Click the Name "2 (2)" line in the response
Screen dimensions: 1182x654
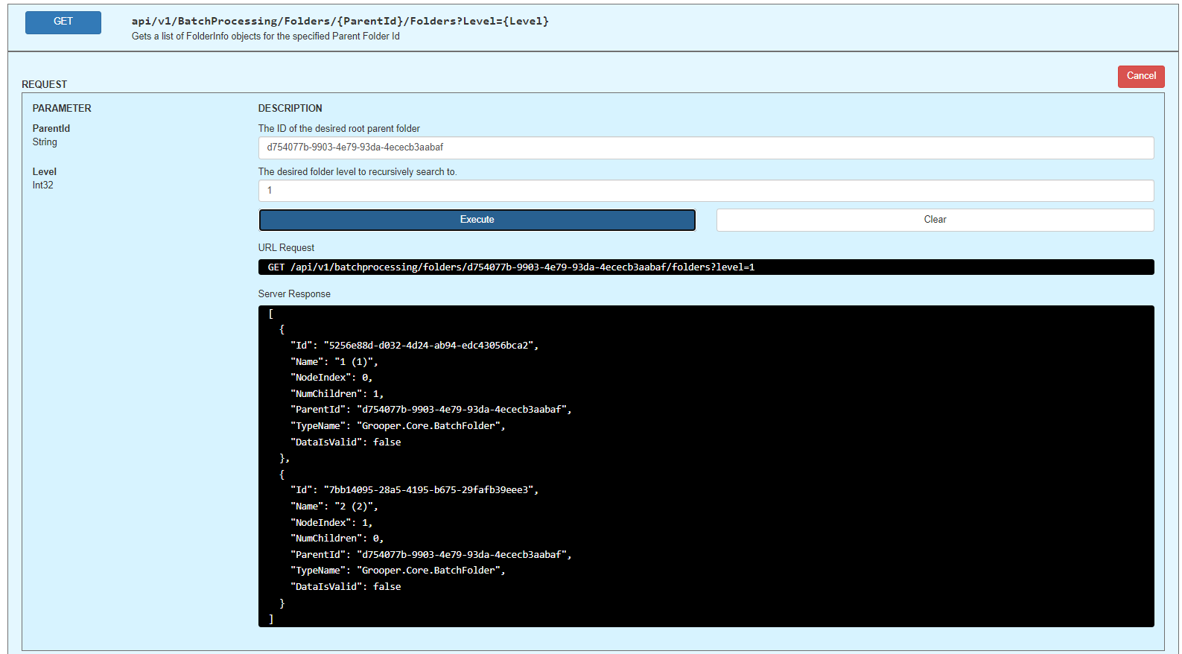(x=334, y=507)
